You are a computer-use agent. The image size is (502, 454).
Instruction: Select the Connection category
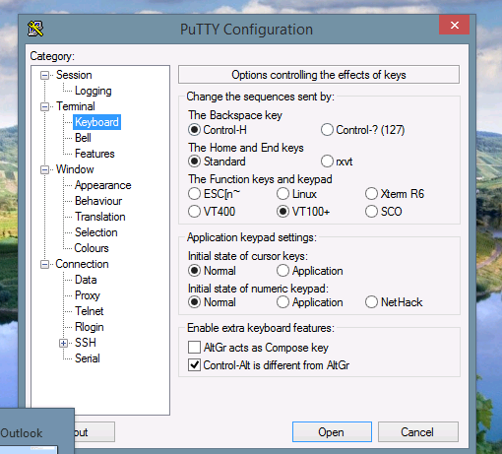click(82, 264)
